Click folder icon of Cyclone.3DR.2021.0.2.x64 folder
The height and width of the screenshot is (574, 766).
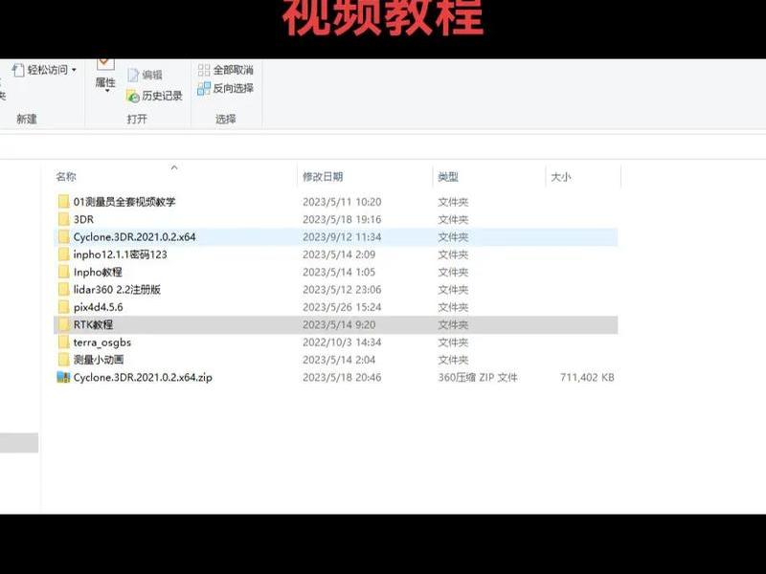63,236
